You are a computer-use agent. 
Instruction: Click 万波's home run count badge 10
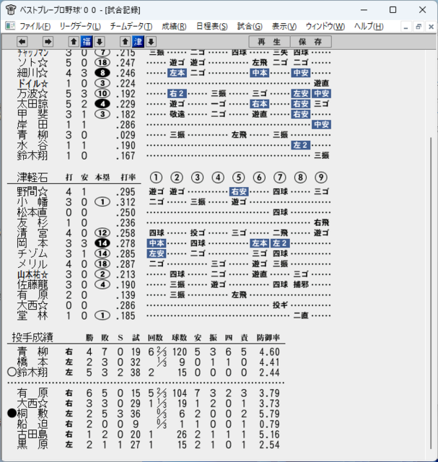coord(102,93)
